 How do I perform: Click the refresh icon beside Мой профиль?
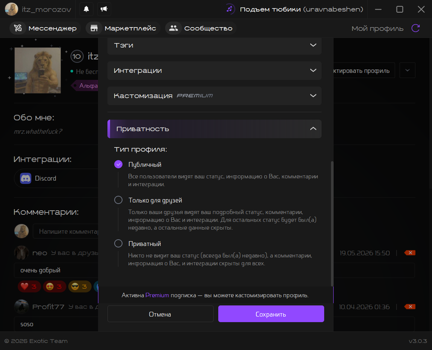[415, 28]
